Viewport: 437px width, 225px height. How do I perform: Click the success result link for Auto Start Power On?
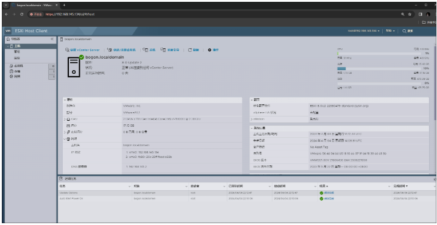point(329,199)
